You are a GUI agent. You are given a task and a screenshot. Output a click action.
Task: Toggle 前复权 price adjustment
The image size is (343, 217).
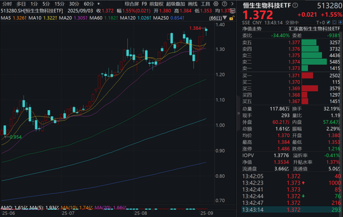(x=156, y=4)
